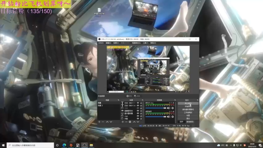Expand hidden system tray icons chevron
This screenshot has width=263, height=148.
231,145
